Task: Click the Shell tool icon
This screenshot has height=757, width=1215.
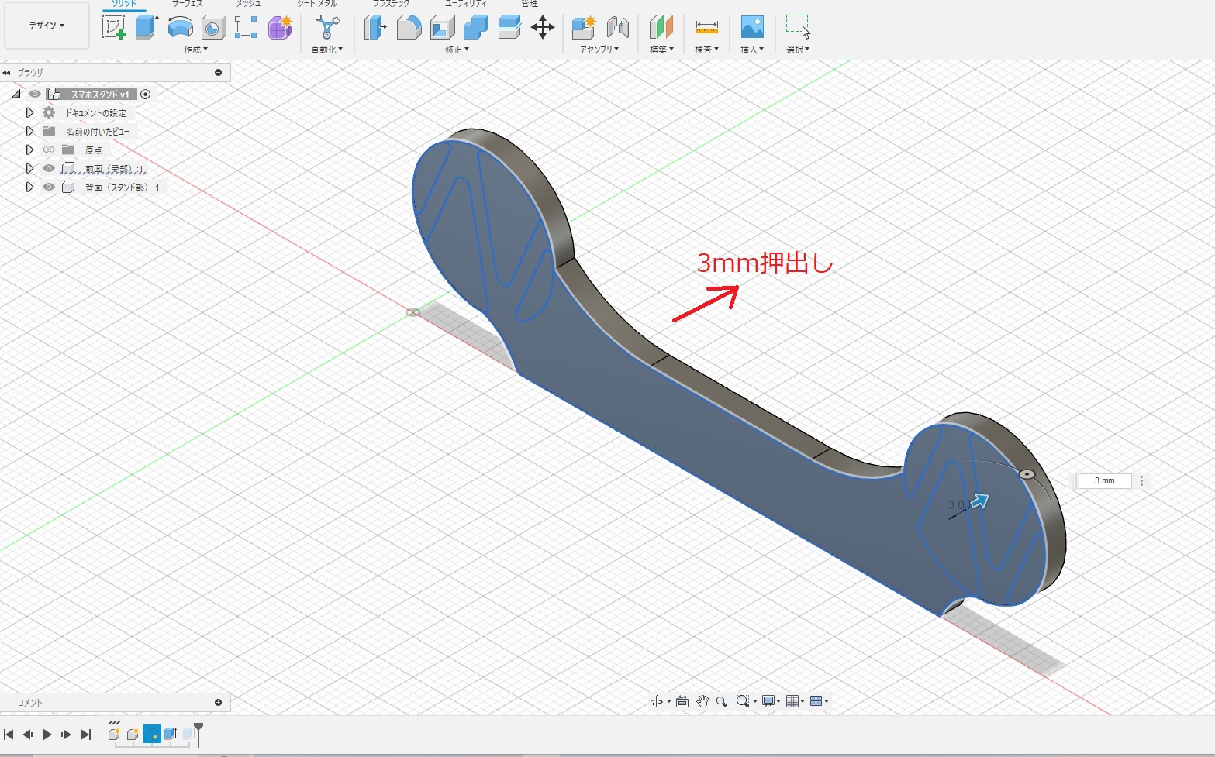Action: (442, 28)
